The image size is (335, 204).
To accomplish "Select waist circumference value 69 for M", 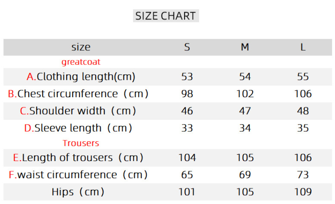I will [245, 175].
